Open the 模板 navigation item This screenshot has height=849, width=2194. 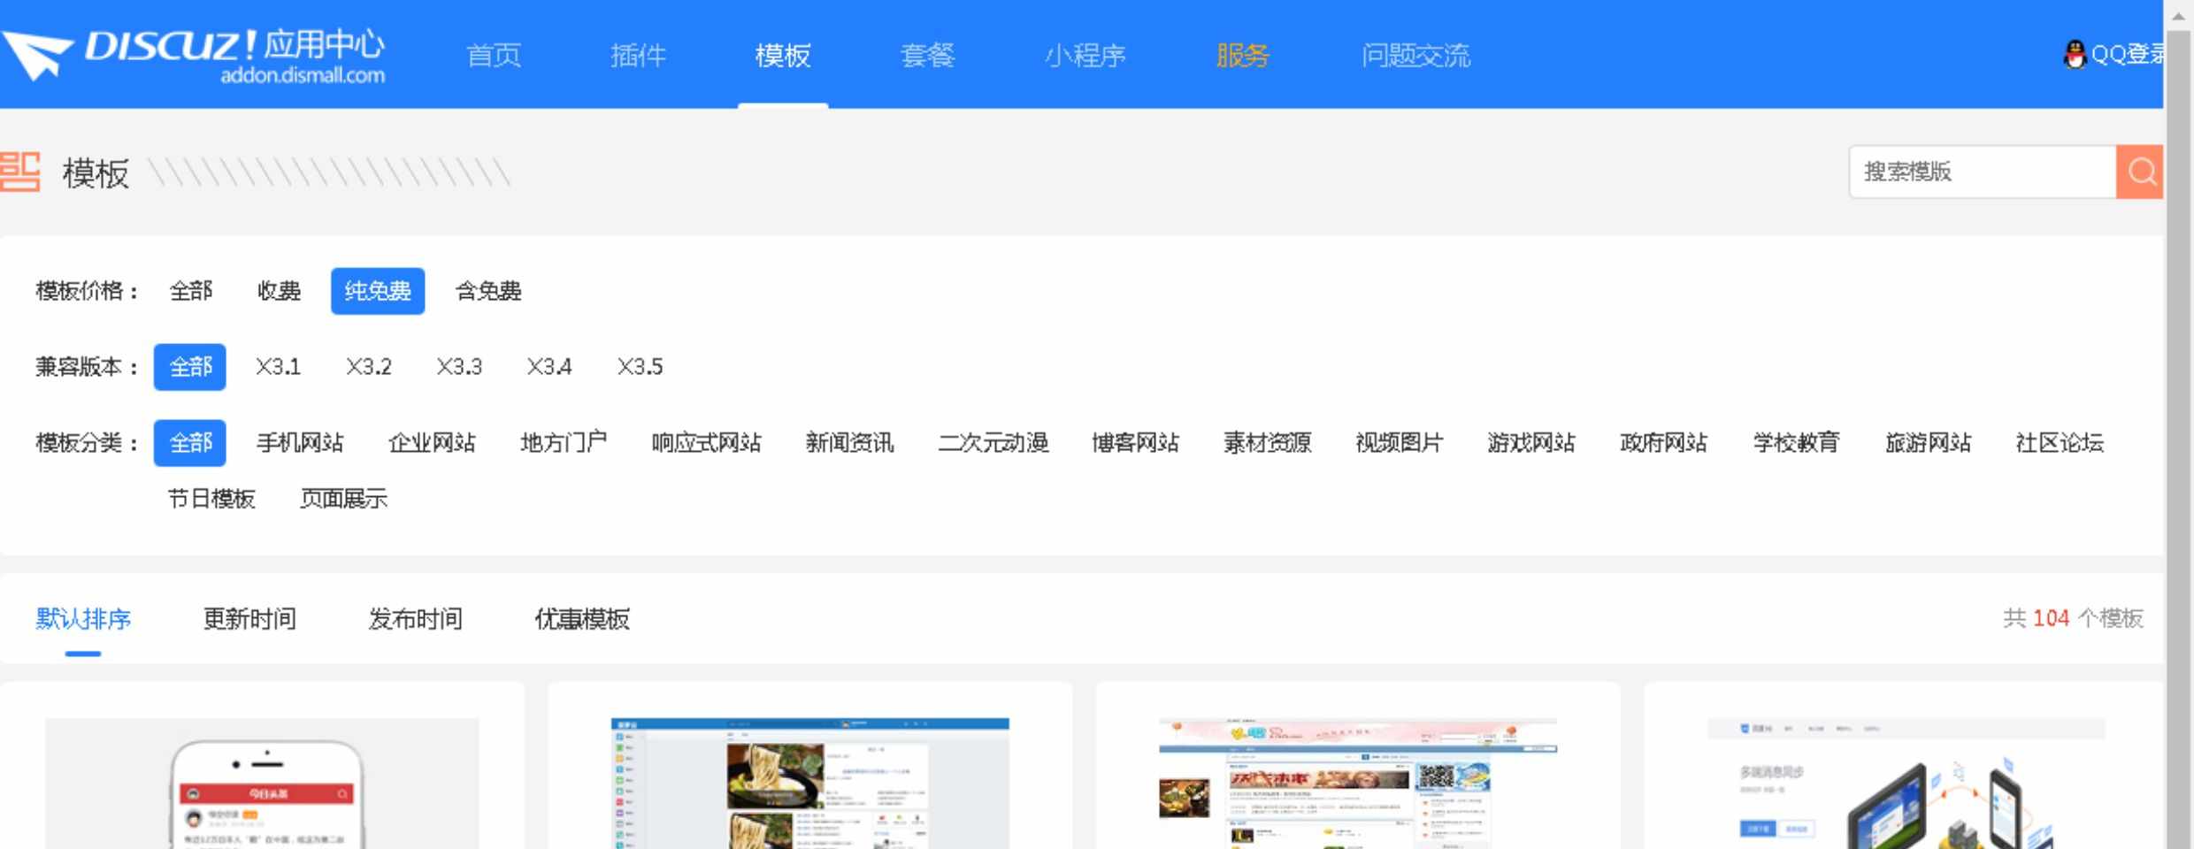click(x=783, y=56)
